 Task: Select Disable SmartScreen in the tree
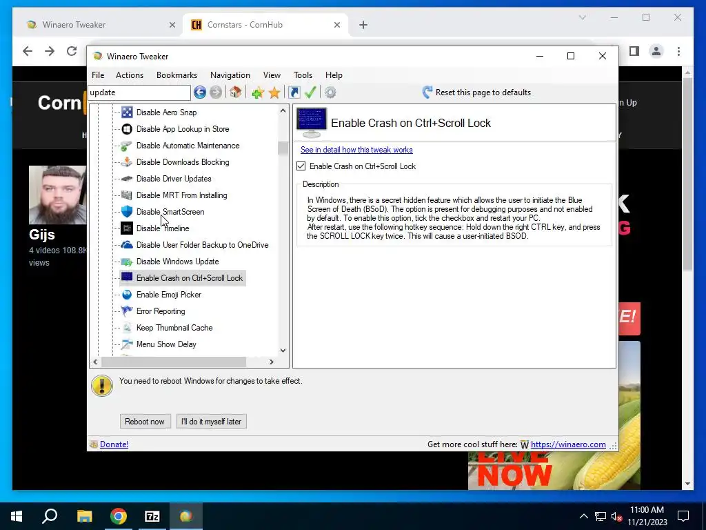pyautogui.click(x=170, y=212)
